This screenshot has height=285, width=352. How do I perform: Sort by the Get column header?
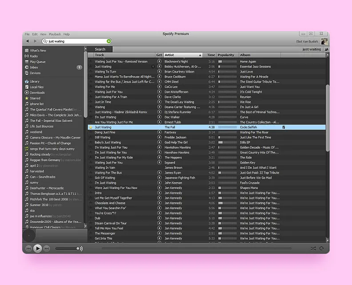159,55
